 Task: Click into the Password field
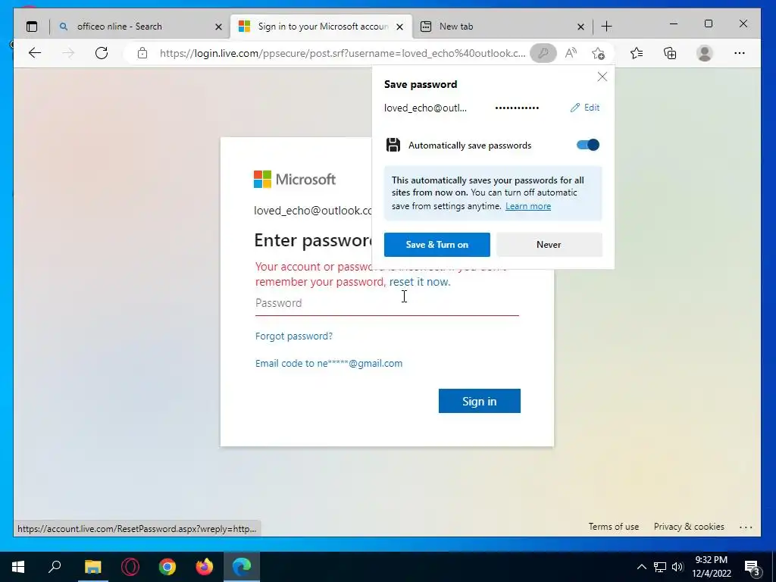387,303
